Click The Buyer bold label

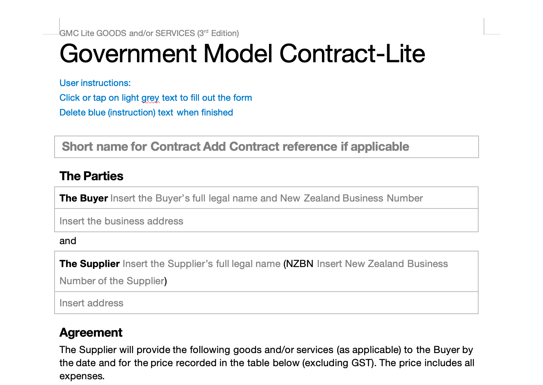pos(84,198)
